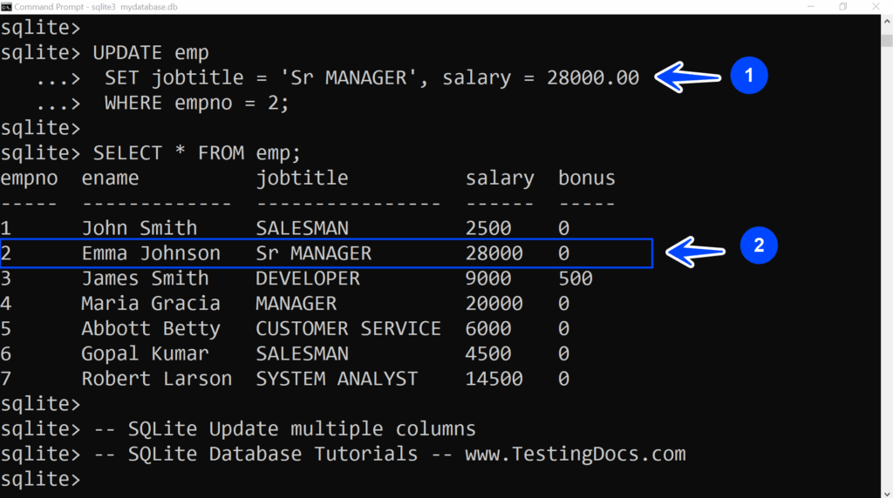Image resolution: width=893 pixels, height=498 pixels.
Task: Click the window title 'Command Prompt - sqlite3 mydatabase.db'
Action: pyautogui.click(x=96, y=7)
